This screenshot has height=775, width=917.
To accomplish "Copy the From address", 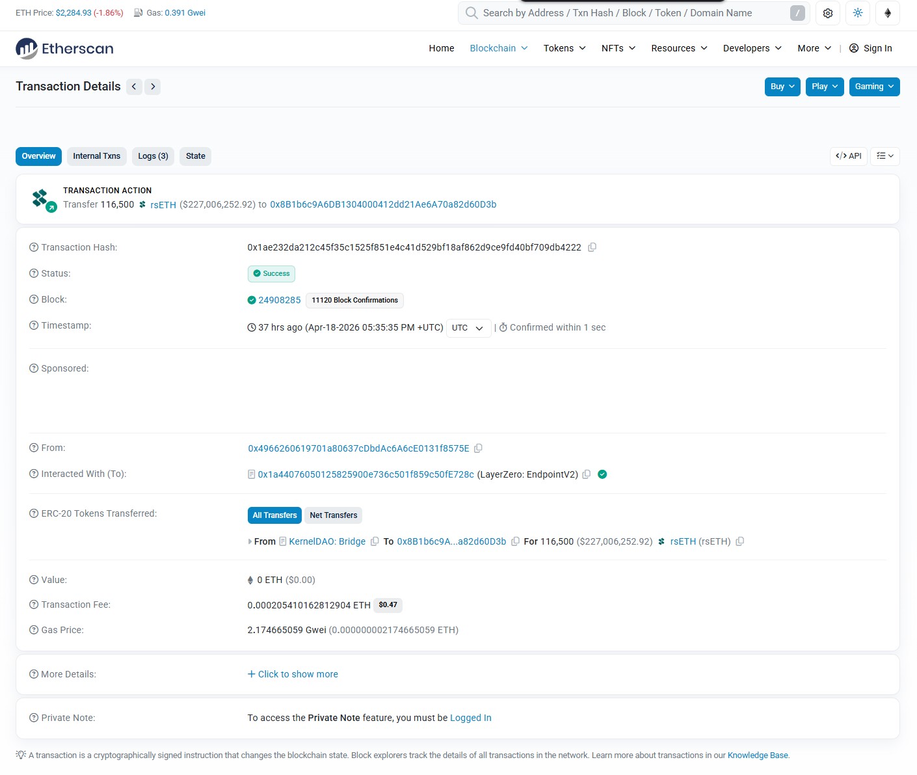I will click(x=478, y=448).
